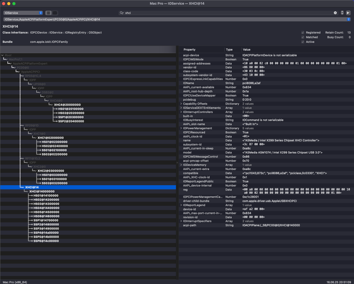This screenshot has width=354, height=284.
Task: Select the AppleACPIPlatformExpert node
Action: pos(30,63)
